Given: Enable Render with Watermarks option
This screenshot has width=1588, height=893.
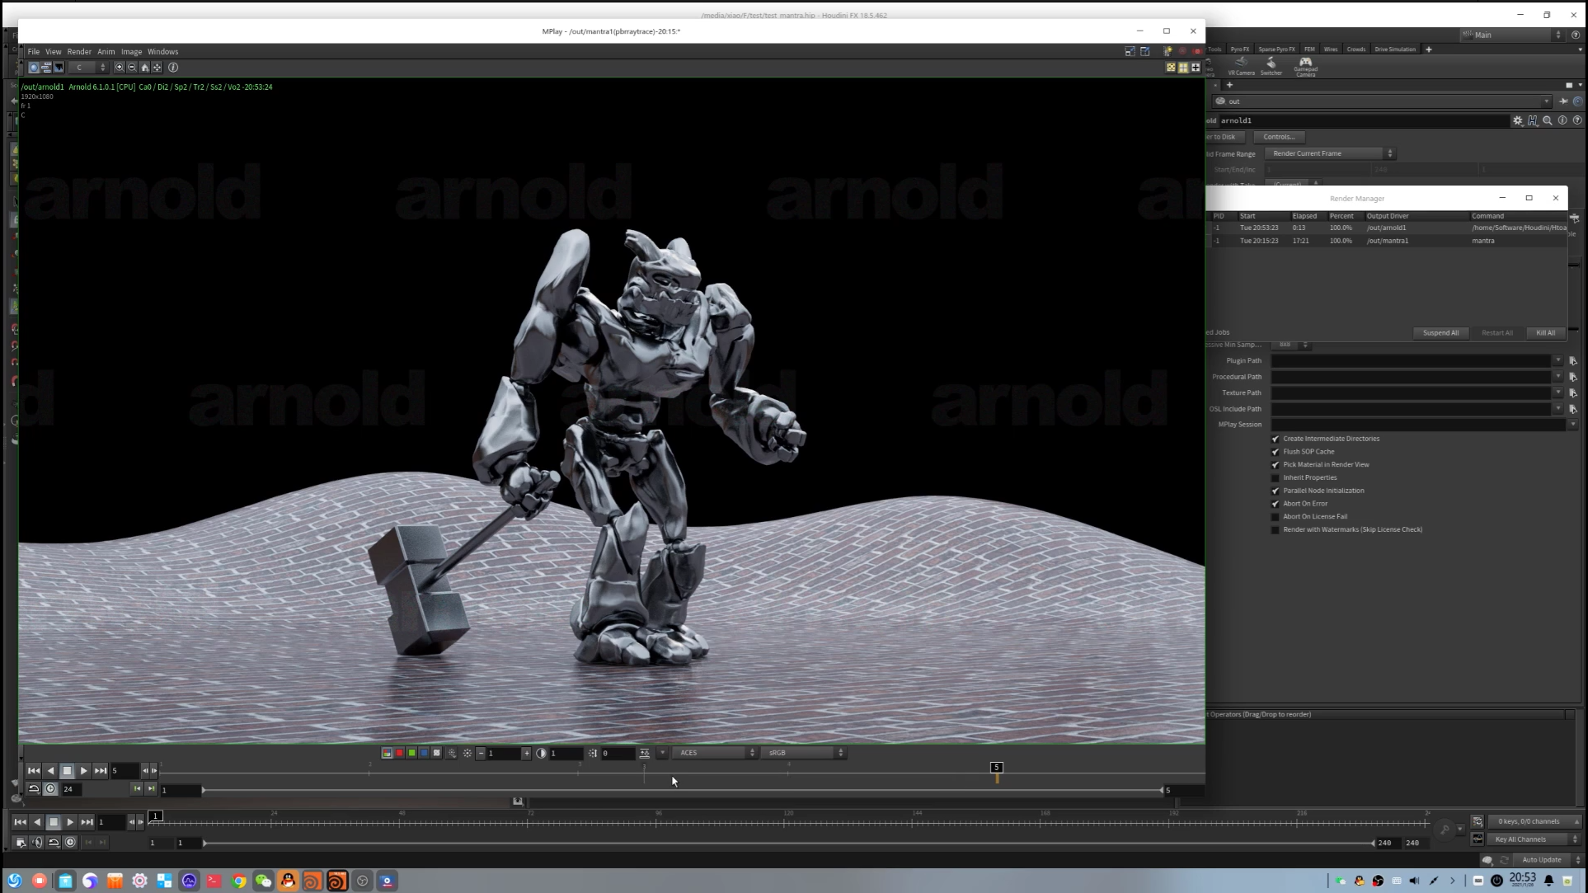Looking at the screenshot, I should click(1275, 529).
